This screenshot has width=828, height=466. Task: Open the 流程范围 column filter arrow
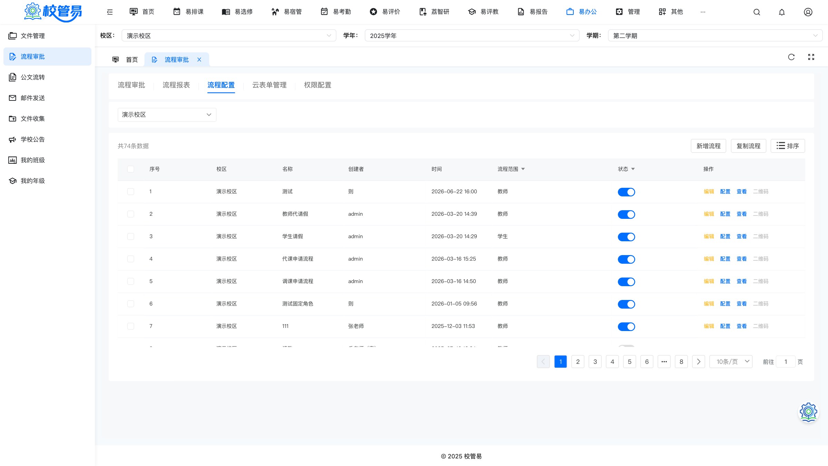[x=523, y=169]
